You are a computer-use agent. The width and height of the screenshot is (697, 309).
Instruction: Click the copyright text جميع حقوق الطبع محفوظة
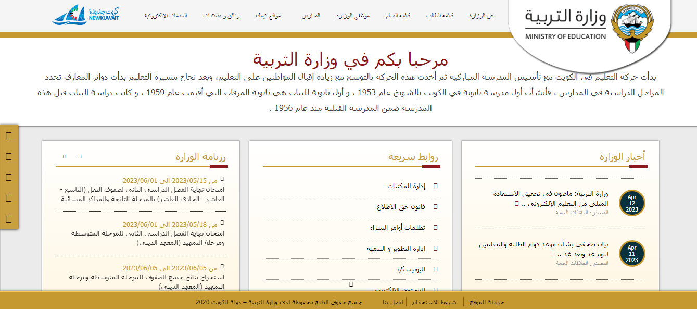pos(278,302)
